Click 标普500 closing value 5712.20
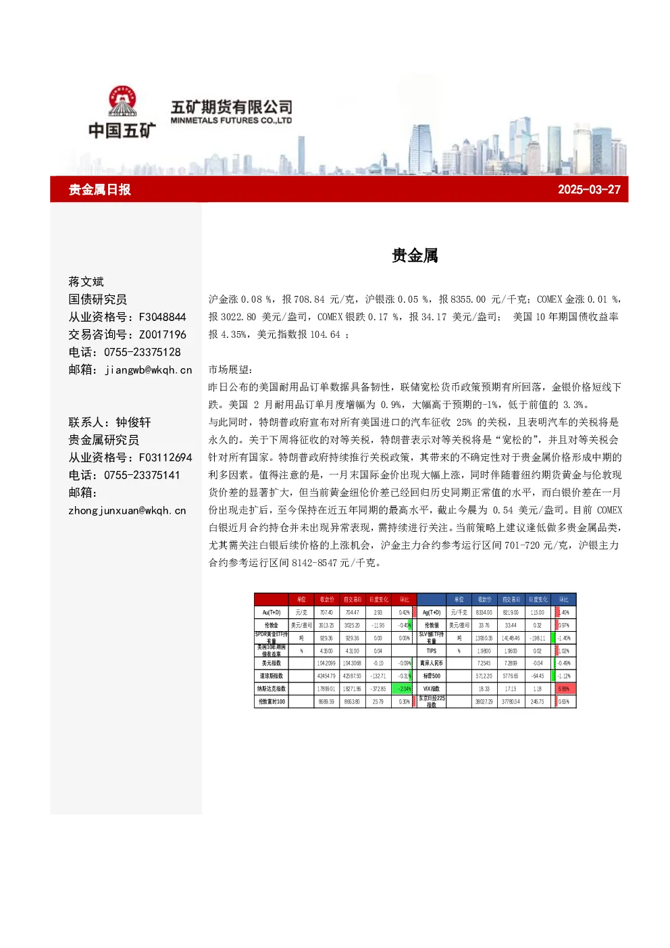 484,676
